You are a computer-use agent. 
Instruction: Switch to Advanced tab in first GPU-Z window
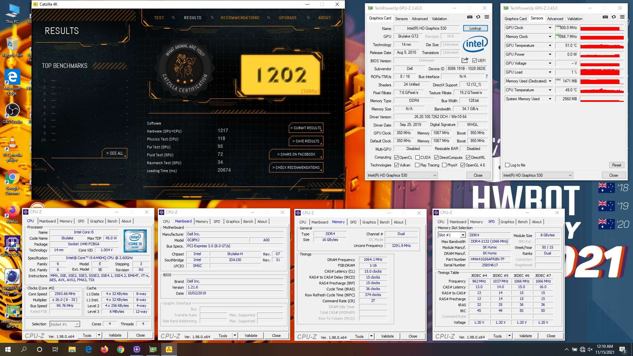(420, 19)
